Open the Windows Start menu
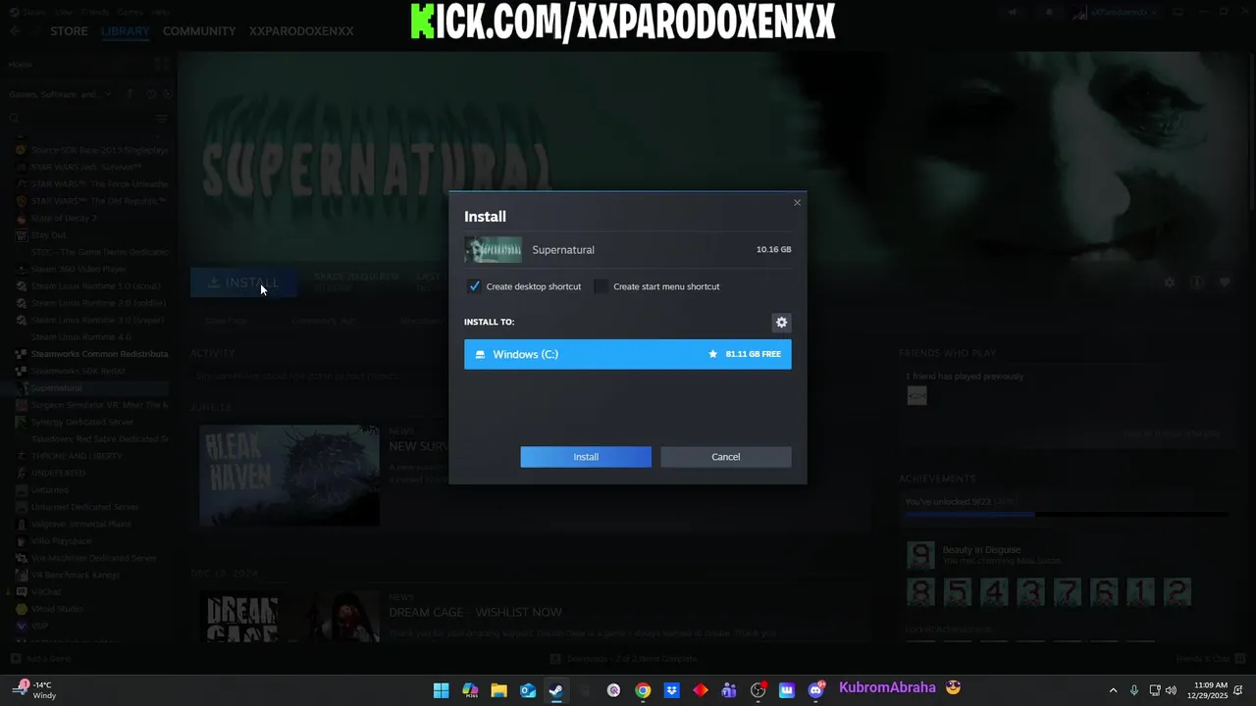 point(442,690)
